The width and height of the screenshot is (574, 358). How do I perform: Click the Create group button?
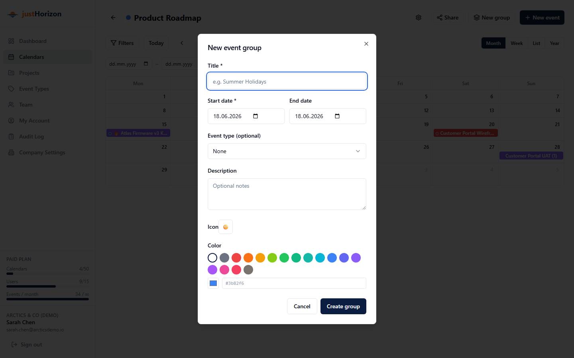(343, 306)
